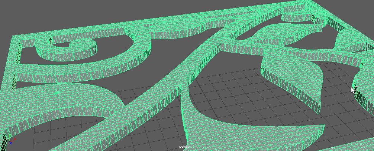This screenshot has height=151, width=374.
Task: Click the XYZ axis orientation gizmo
Action: (x=12, y=140)
